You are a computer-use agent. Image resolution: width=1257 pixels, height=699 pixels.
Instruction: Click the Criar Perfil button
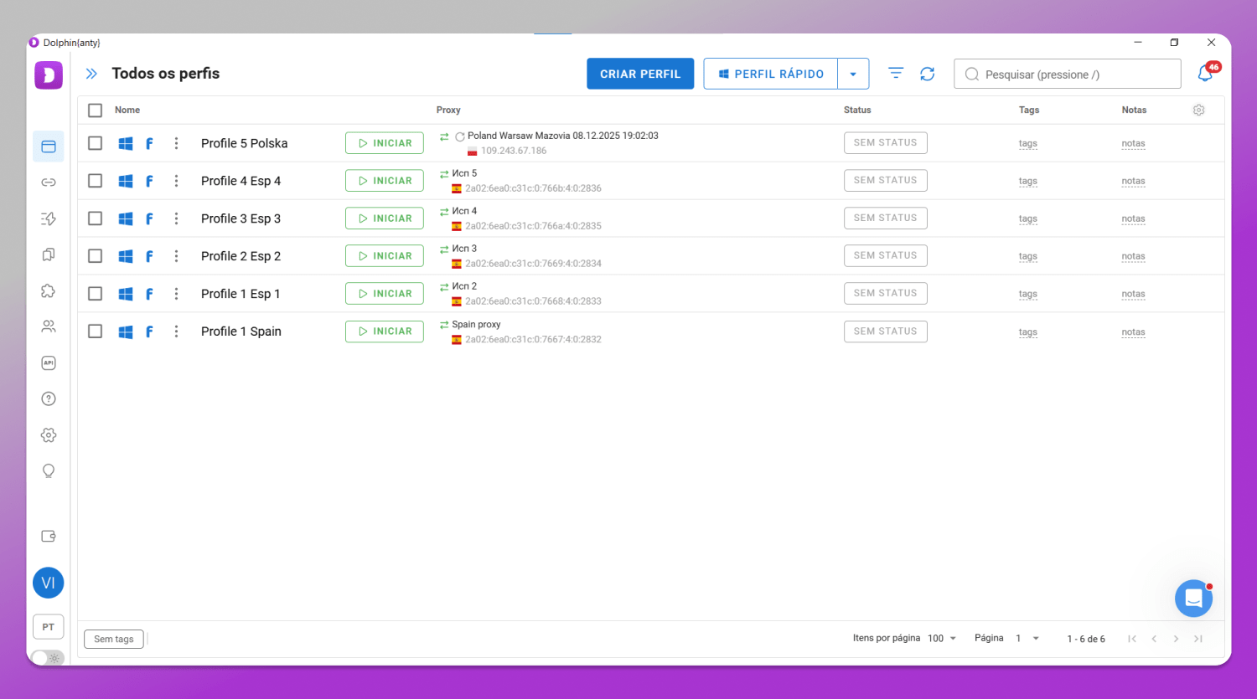[640, 74]
